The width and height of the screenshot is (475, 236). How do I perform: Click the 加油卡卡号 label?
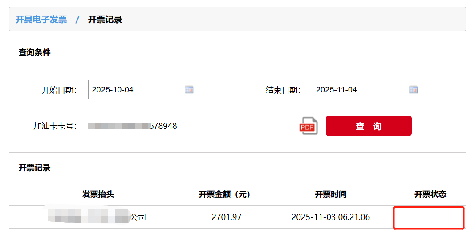click(x=55, y=126)
